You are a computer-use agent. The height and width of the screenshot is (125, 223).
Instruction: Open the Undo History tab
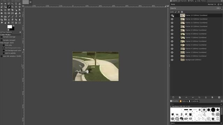pyautogui.click(x=201, y=1)
